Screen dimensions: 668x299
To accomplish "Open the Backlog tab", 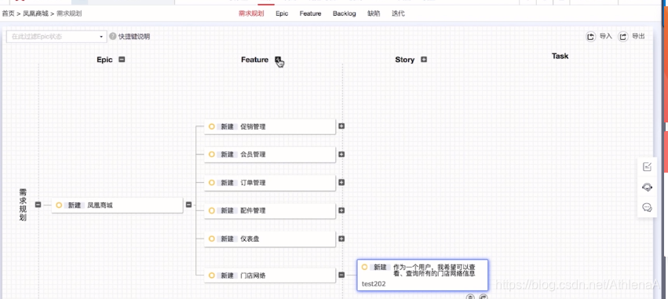I will (345, 13).
